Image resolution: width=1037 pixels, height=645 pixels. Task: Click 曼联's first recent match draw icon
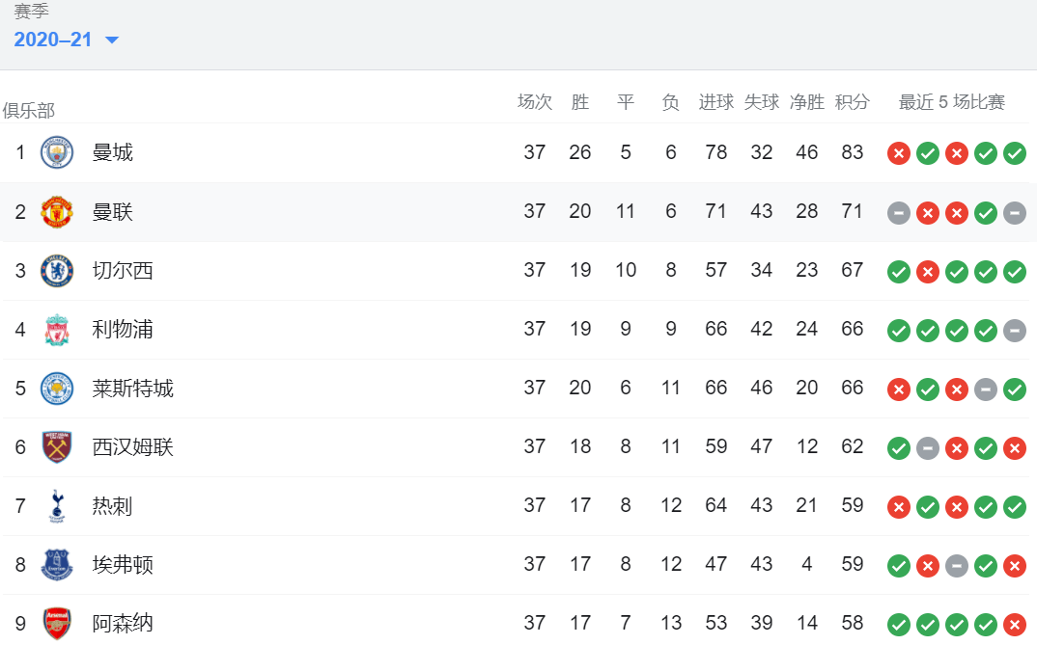coord(899,213)
